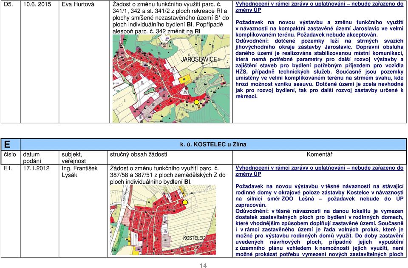Screen dimensions: 408x268
Task: Click the request text mentioning parcels 341/1, 342
Action: (171, 18)
